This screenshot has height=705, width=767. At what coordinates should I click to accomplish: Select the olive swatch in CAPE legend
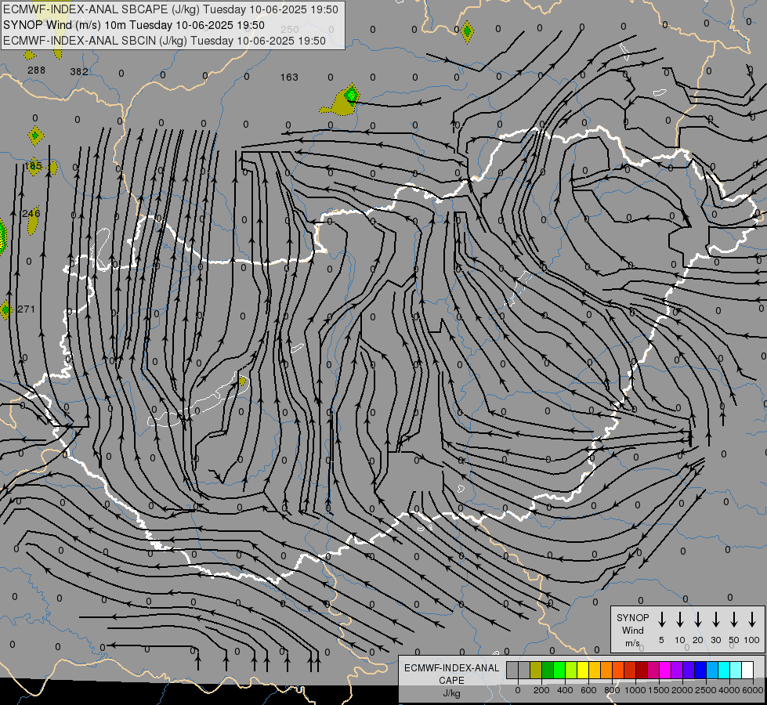[x=536, y=670]
